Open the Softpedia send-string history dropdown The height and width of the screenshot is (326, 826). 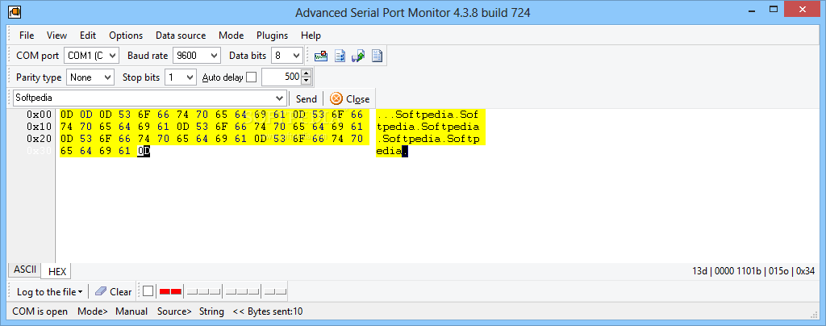[280, 98]
